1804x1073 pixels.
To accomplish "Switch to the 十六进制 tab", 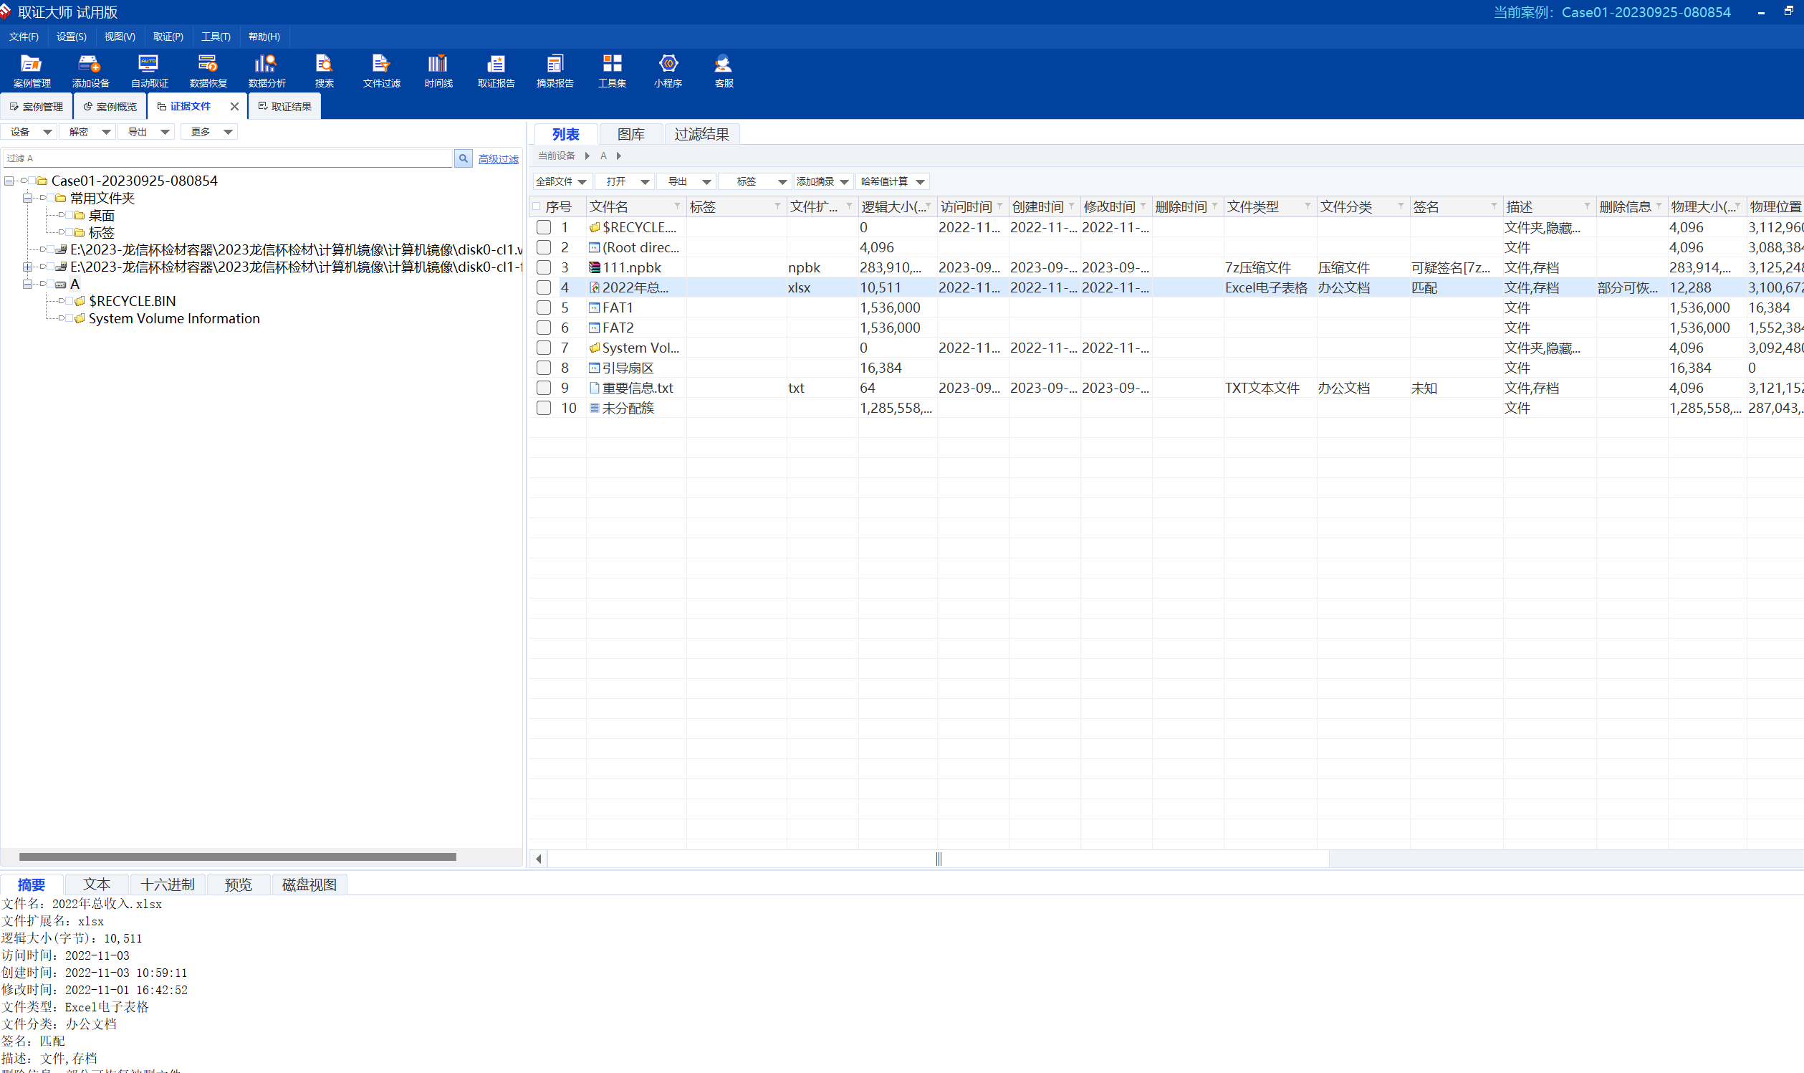I will point(168,884).
